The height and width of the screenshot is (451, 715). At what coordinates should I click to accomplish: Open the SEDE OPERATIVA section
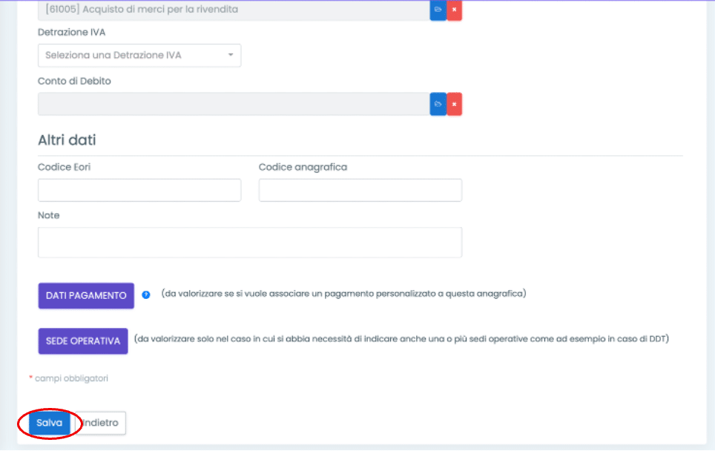(x=82, y=341)
